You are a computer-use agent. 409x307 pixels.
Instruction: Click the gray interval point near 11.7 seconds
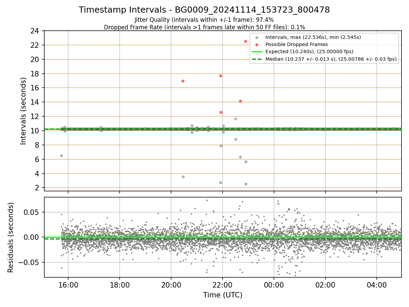click(236, 119)
